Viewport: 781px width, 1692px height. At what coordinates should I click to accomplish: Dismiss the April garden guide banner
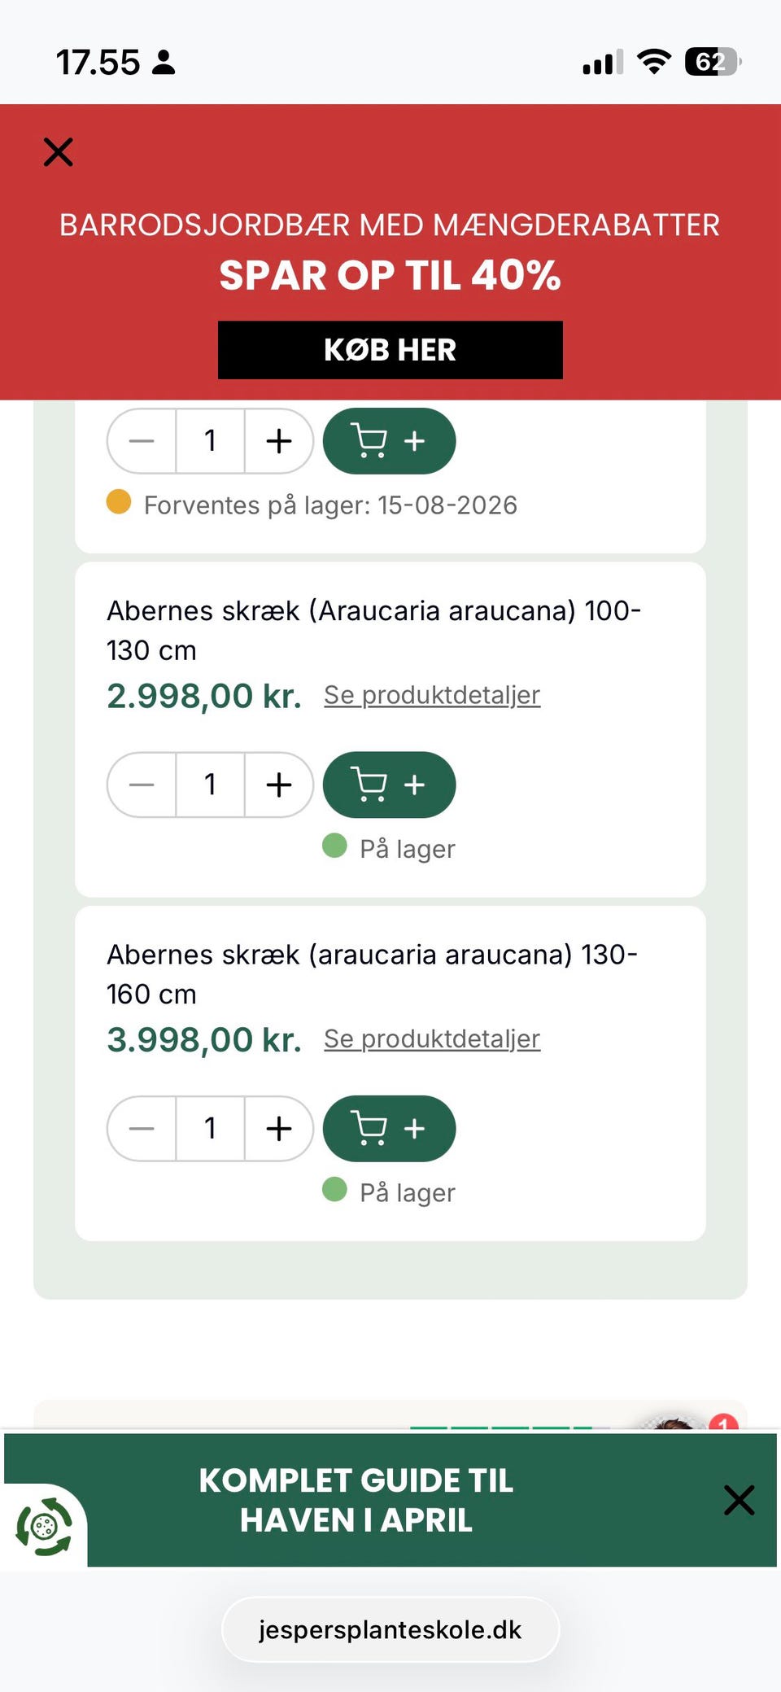[739, 1500]
